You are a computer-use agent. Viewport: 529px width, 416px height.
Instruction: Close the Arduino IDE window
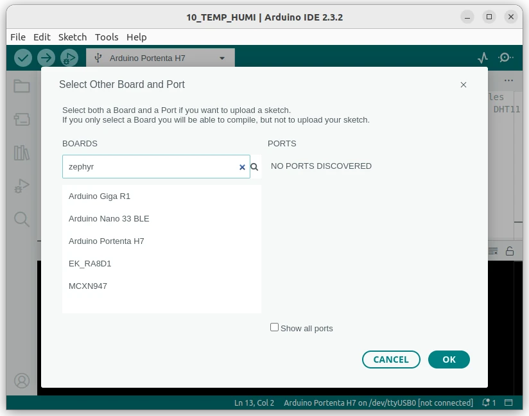[x=511, y=17]
